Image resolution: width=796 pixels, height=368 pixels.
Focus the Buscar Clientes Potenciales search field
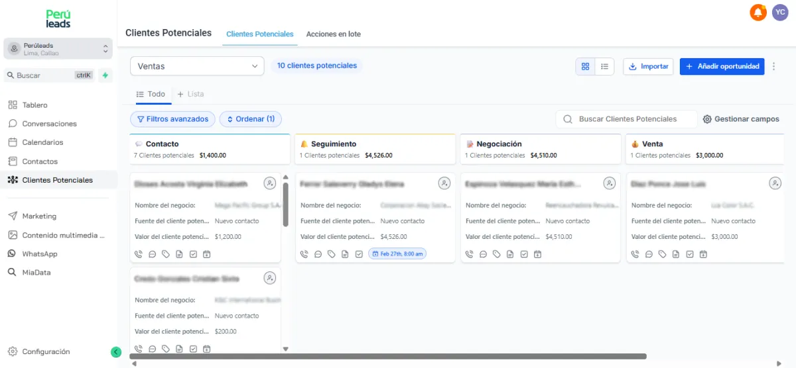point(626,119)
